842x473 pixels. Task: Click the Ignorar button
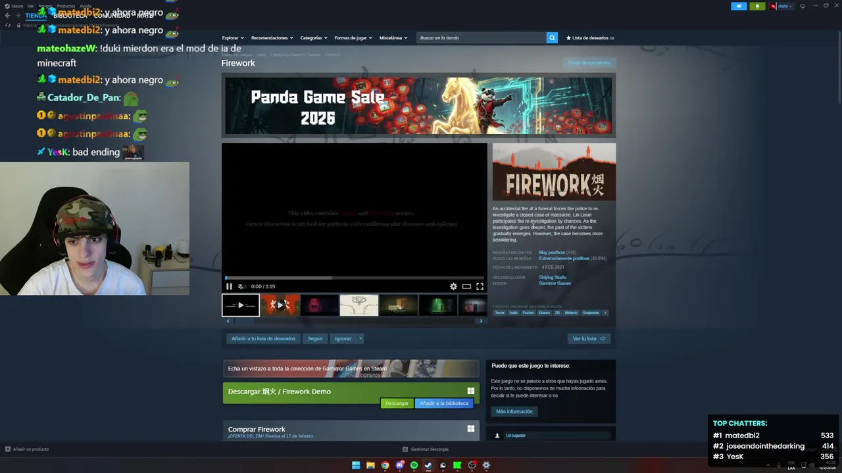click(343, 338)
